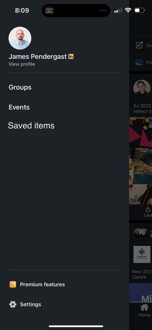The height and width of the screenshot is (330, 152).
Task: Tap the LinkedIn Premium badge beside the name
Action: tap(71, 56)
